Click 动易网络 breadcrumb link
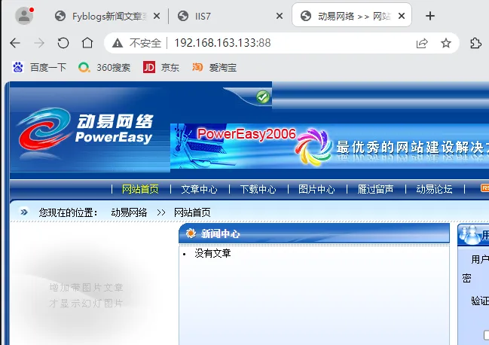Screen dimensions: 489x345 pyautogui.click(x=129, y=212)
